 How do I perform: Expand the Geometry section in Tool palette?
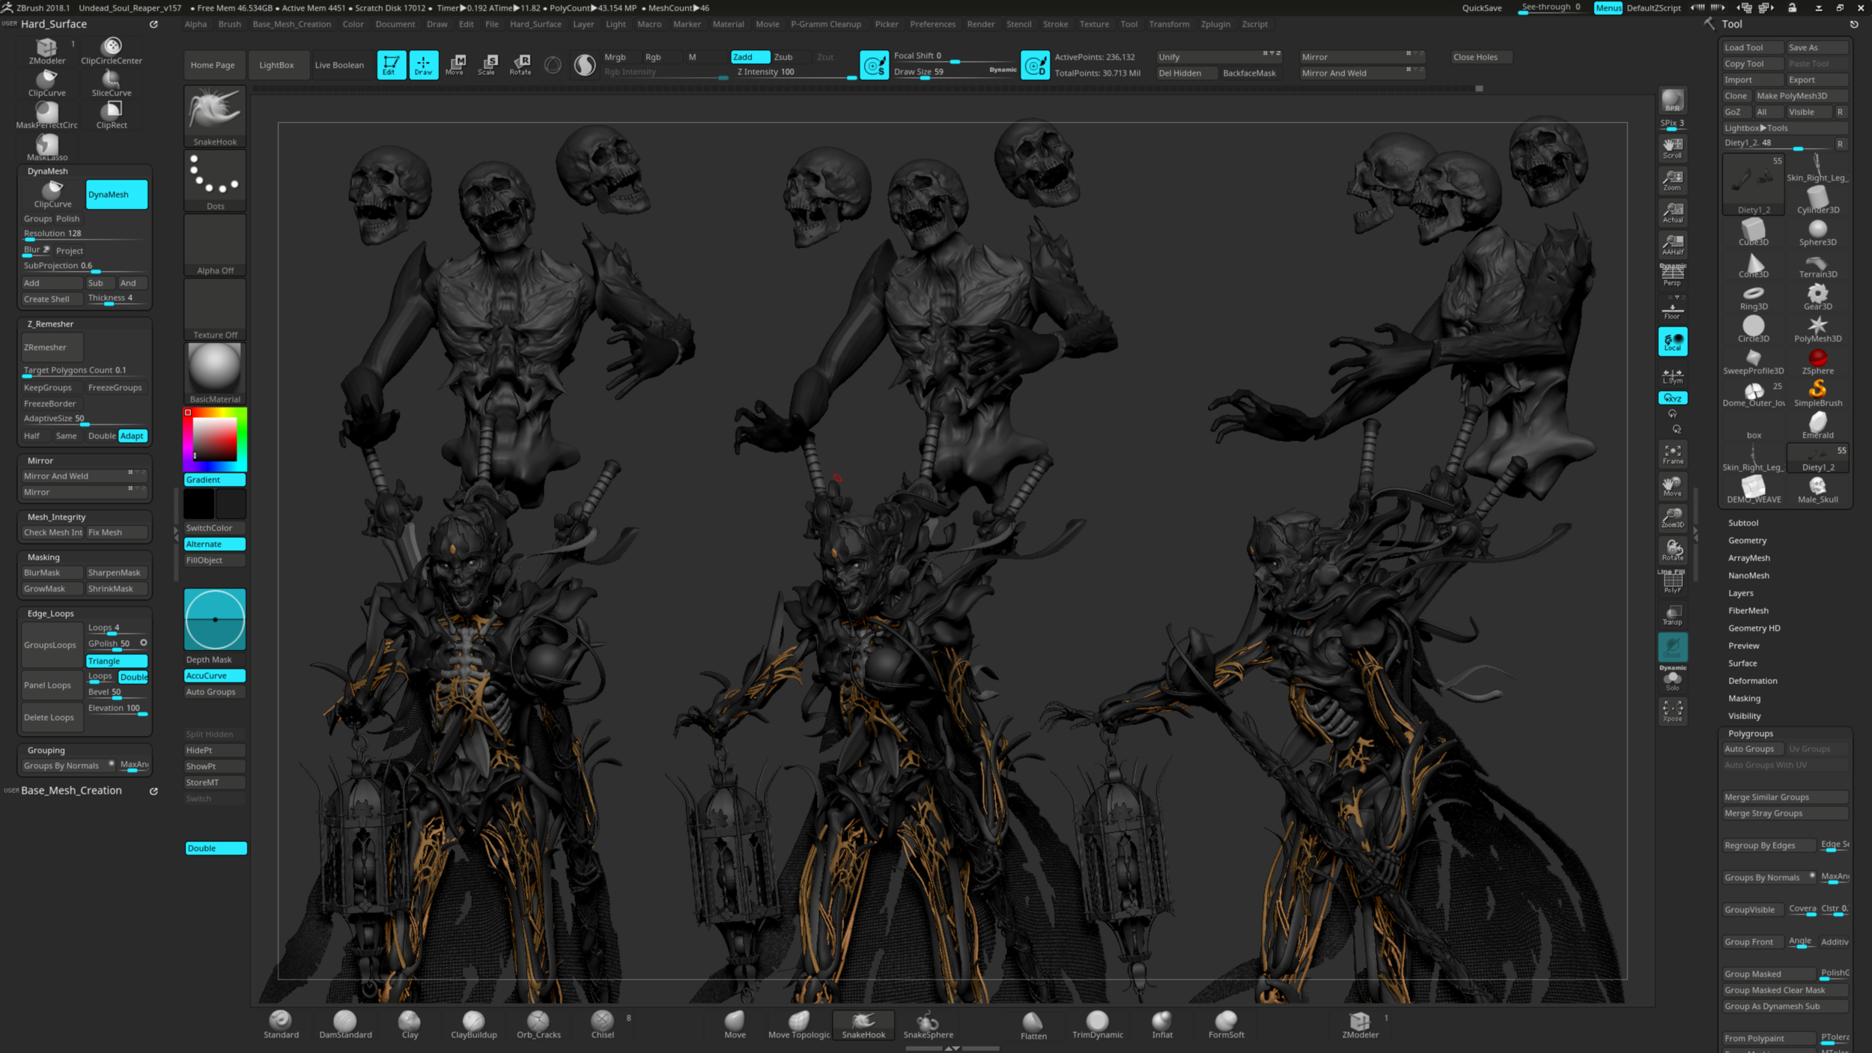coord(1747,541)
